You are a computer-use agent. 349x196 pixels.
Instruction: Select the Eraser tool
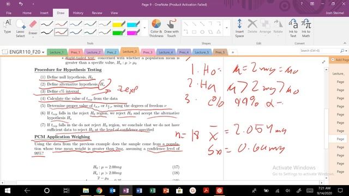point(33,27)
